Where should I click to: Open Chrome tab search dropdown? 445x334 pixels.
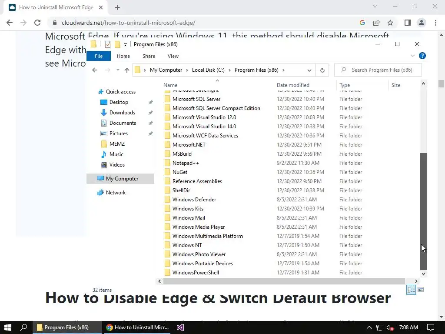click(x=375, y=6)
